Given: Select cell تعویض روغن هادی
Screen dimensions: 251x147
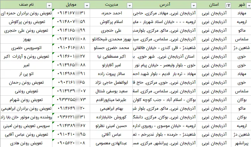Looking at the screenshot, I should coord(26,143).
